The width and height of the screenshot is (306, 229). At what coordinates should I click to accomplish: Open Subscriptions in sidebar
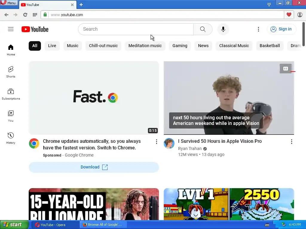(11, 94)
